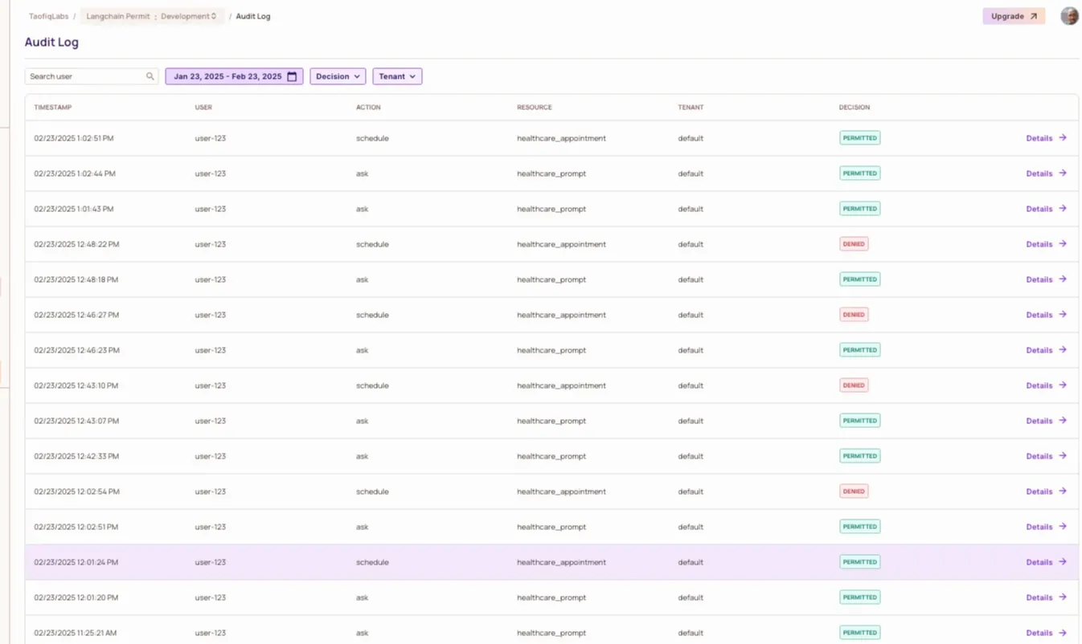Viewport: 1082px width, 644px height.
Task: Click the Search user input field
Action: click(85, 76)
